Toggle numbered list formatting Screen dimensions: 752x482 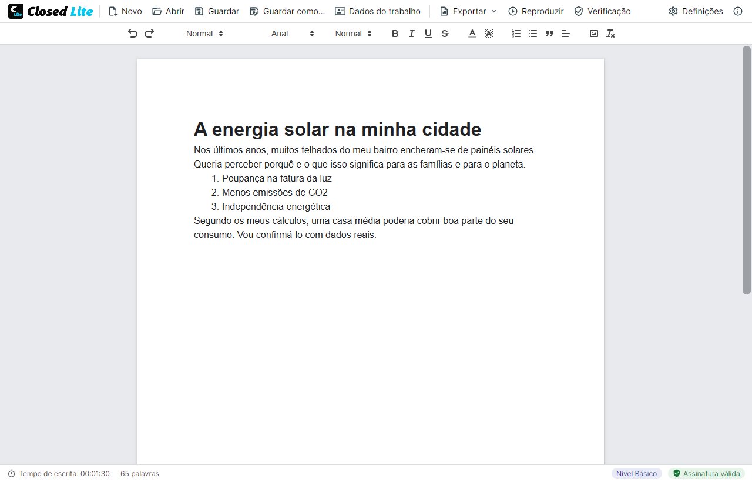click(516, 34)
